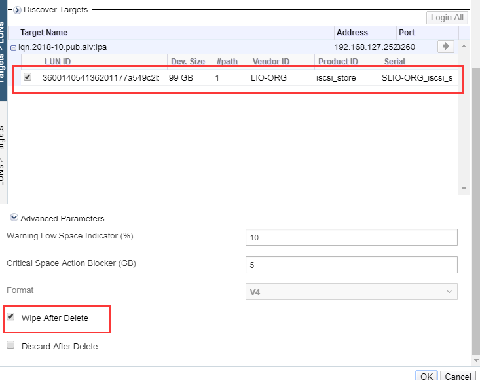Click the dialog vertical scrollbar thumb

[x=476, y=211]
